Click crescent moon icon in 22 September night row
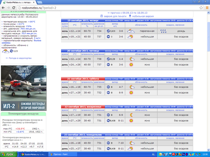Viewport: 210px width, 157px height. click(x=131, y=115)
